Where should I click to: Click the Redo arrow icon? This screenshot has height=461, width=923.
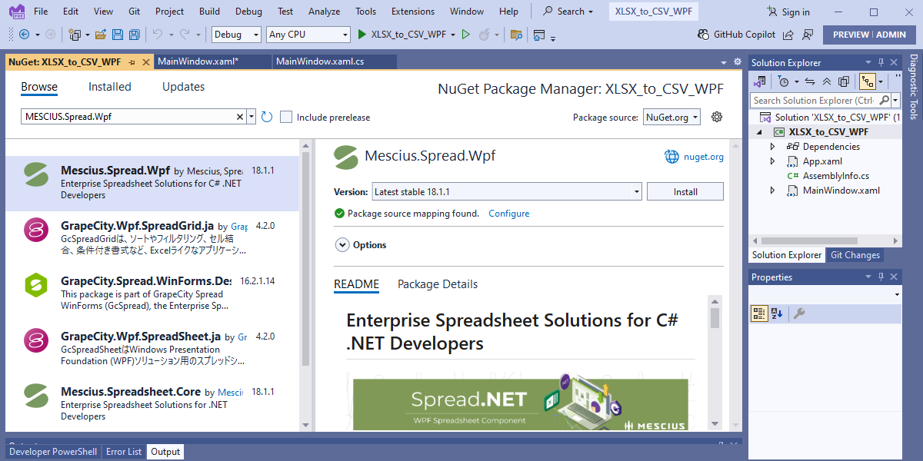pos(185,35)
